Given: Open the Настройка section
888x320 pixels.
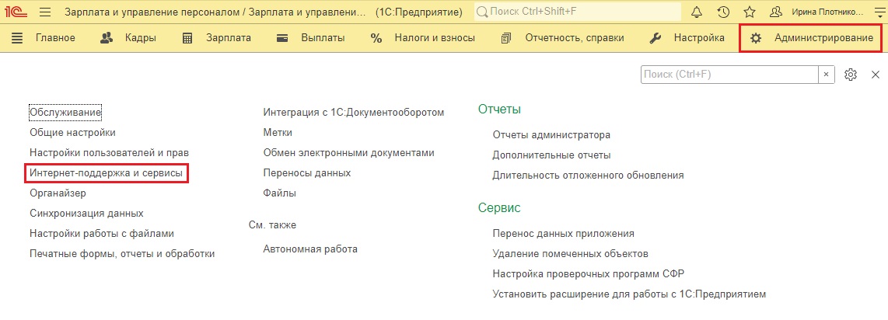Looking at the screenshot, I should point(699,38).
